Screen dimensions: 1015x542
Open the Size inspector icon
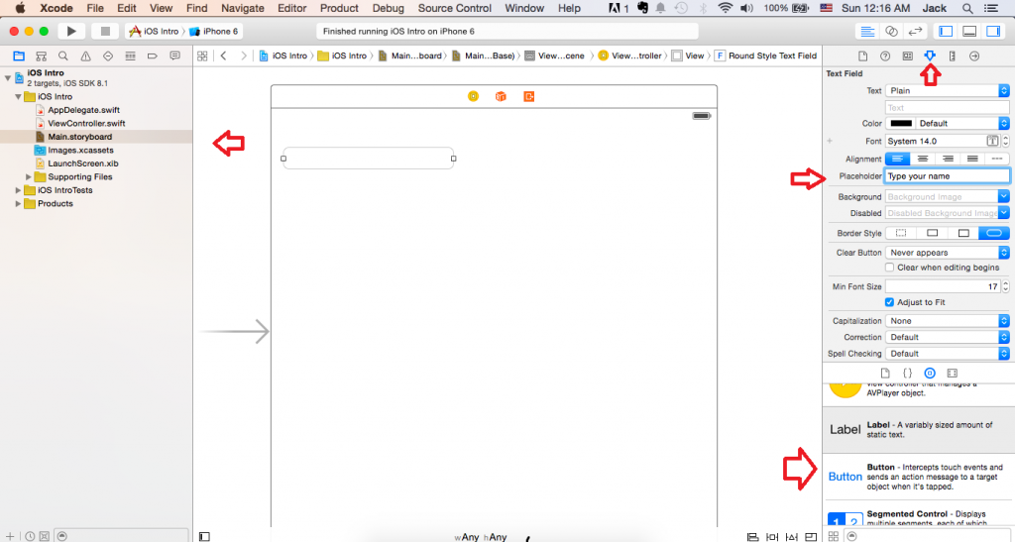(952, 55)
